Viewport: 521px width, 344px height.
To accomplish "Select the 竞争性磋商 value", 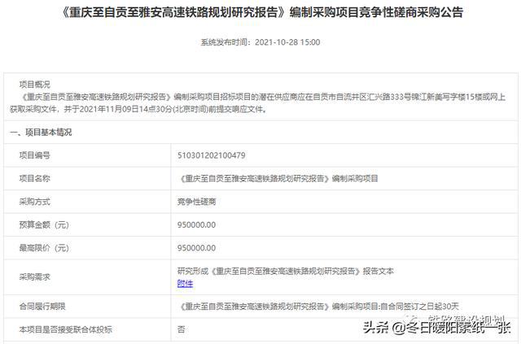I will 197,200.
